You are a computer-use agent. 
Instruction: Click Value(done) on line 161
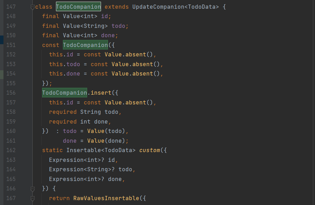tap(106, 141)
